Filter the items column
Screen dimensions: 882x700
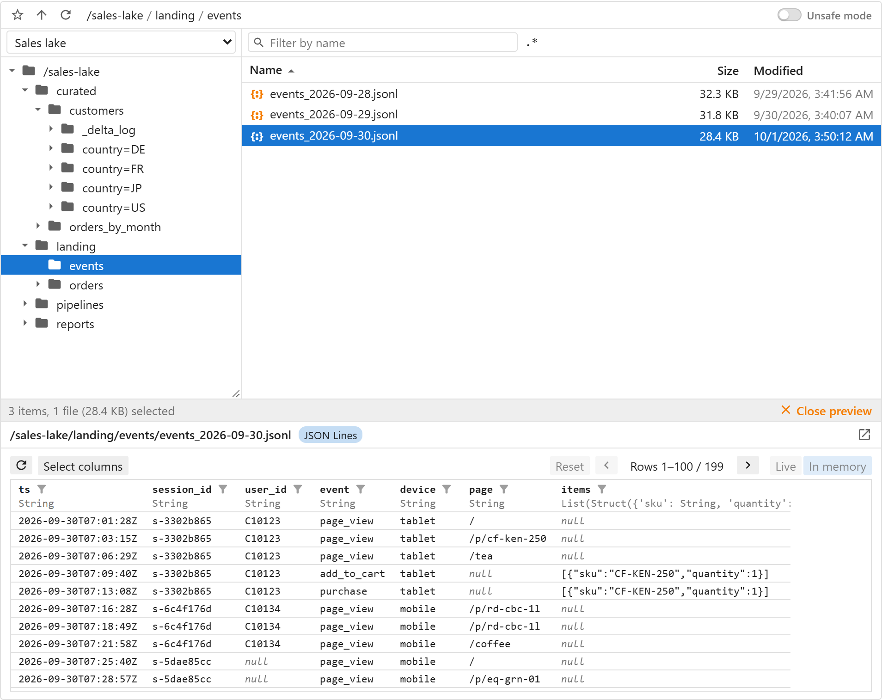[x=602, y=489]
